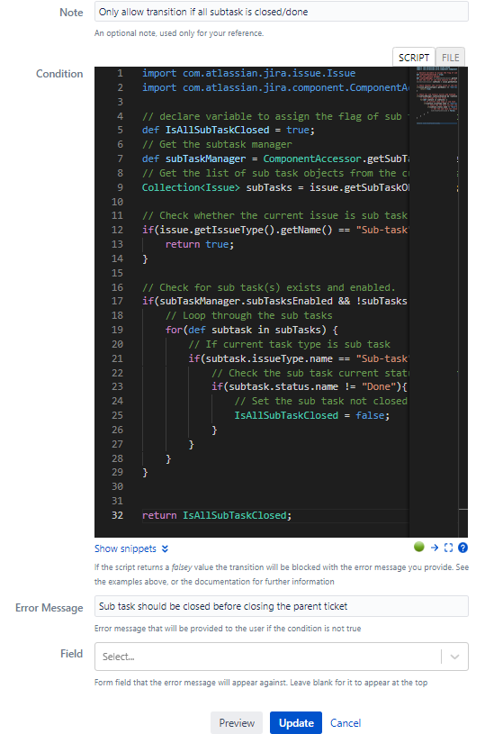Click the Field dropdown chevron arrow
Screen dimensions: 485x734
454,657
